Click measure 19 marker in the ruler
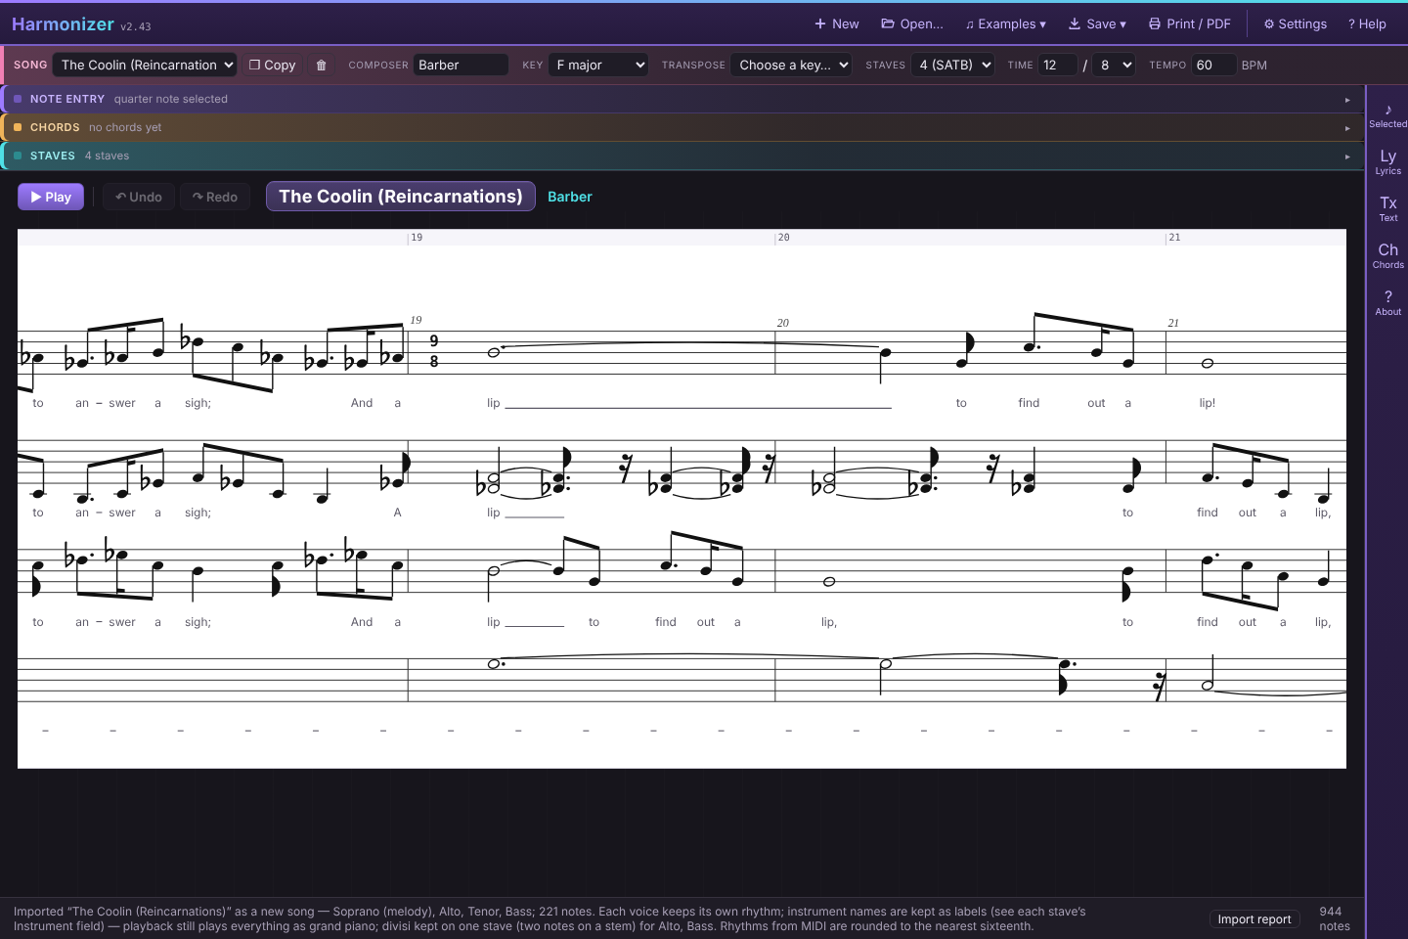Viewport: 1408px width, 939px height. [417, 238]
